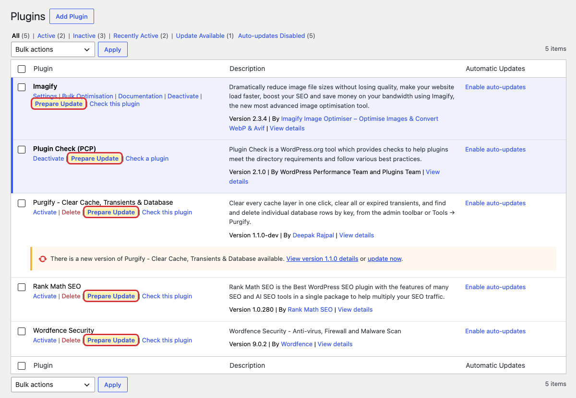View details for Purgify
The width and height of the screenshot is (576, 398).
pyautogui.click(x=357, y=235)
